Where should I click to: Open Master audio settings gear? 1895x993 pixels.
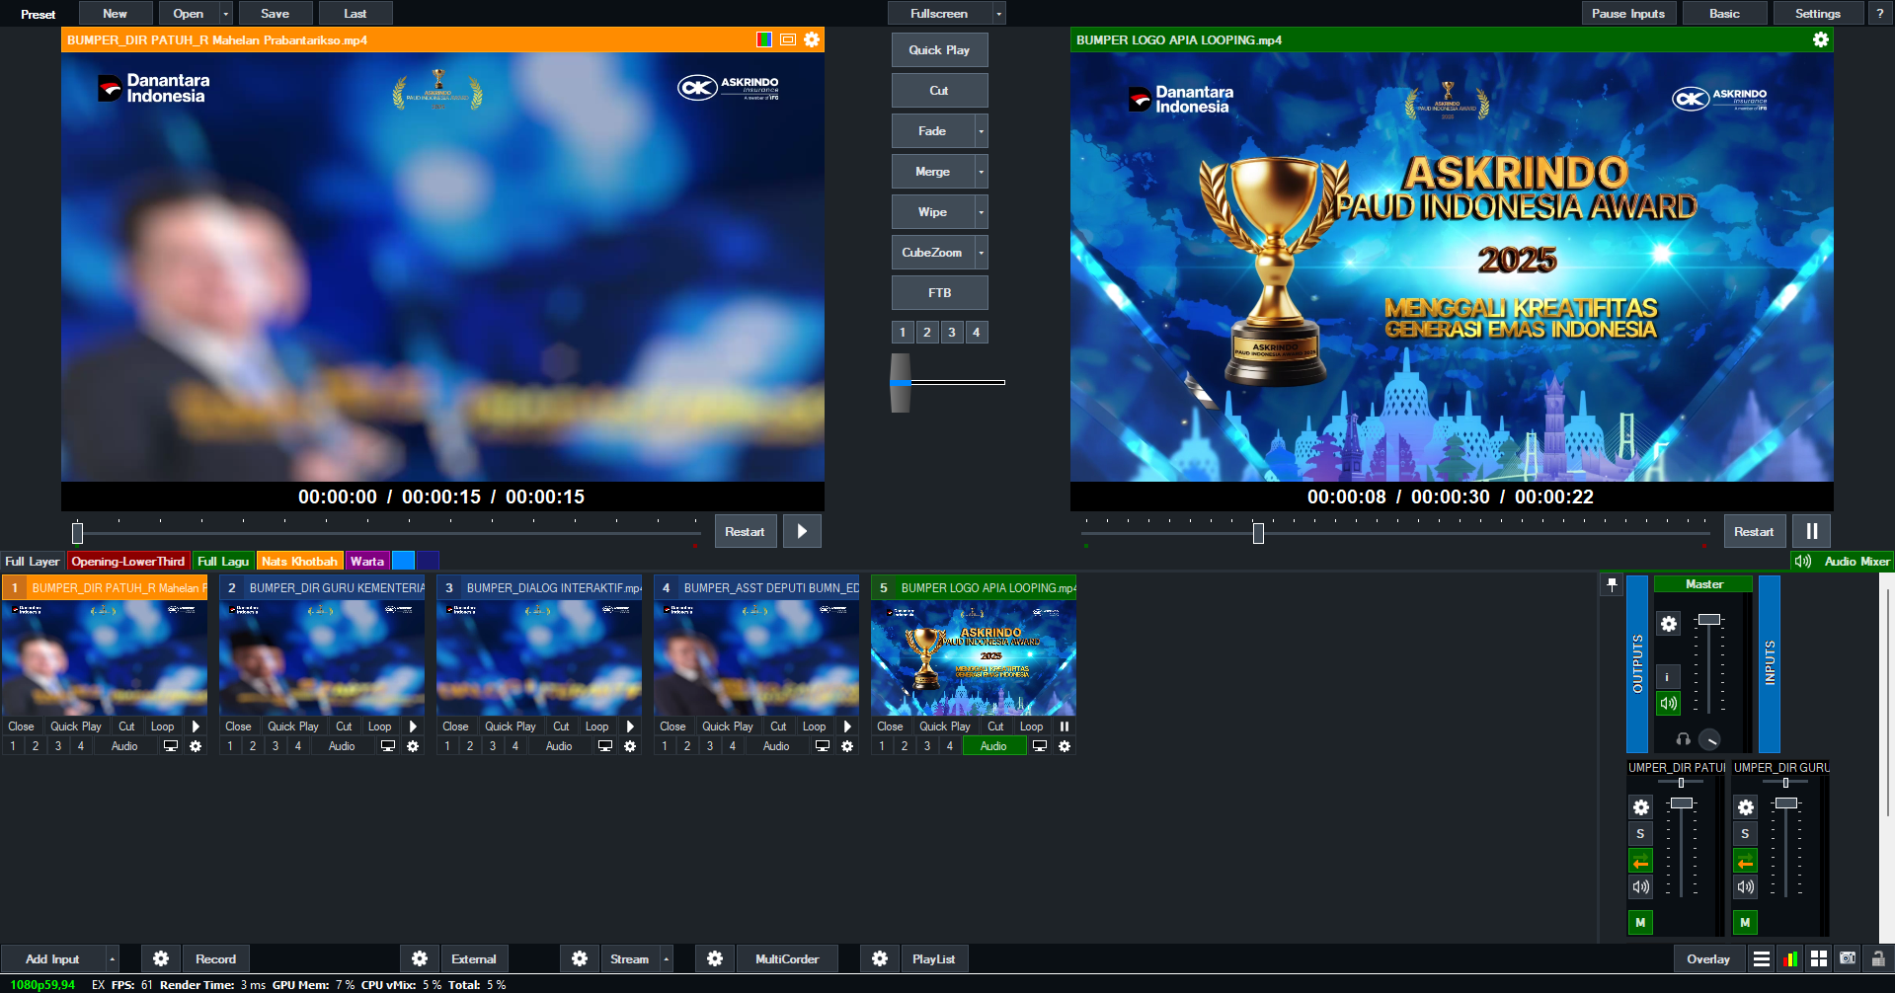click(1668, 624)
